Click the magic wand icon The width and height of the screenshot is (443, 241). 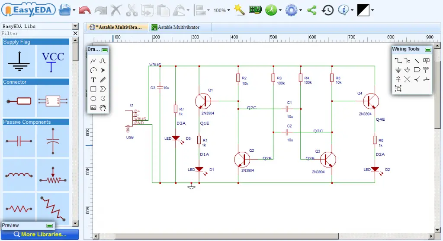(239, 10)
